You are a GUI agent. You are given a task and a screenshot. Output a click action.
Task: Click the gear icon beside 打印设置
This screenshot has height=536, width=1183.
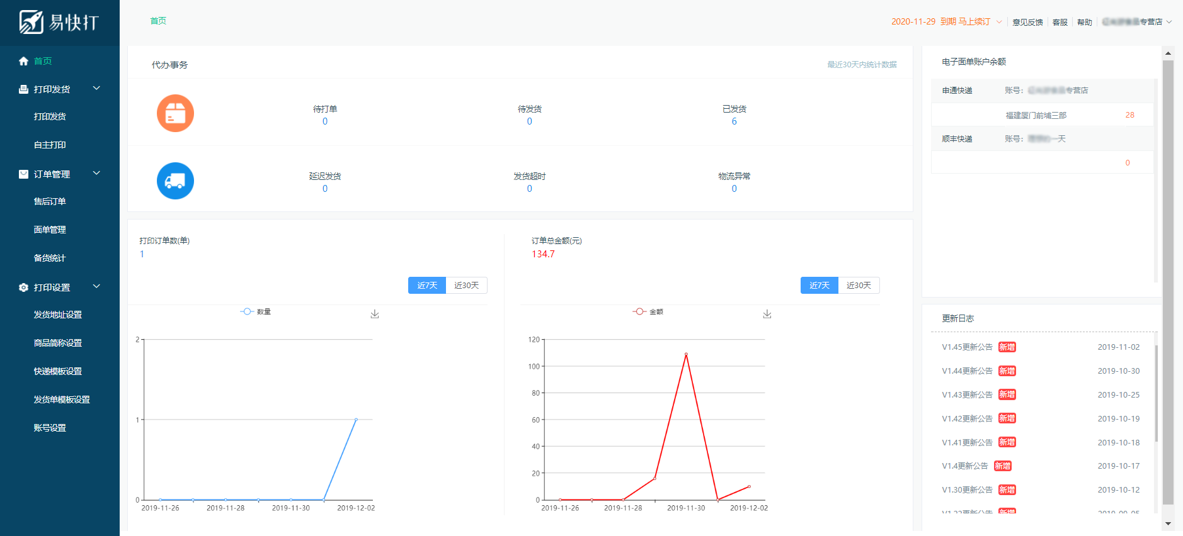coord(23,288)
